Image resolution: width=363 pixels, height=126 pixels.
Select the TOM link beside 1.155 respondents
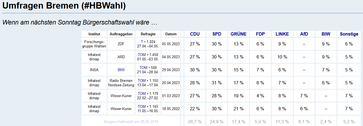142,81
